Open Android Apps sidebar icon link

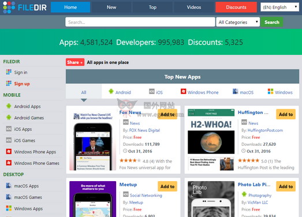(9, 106)
